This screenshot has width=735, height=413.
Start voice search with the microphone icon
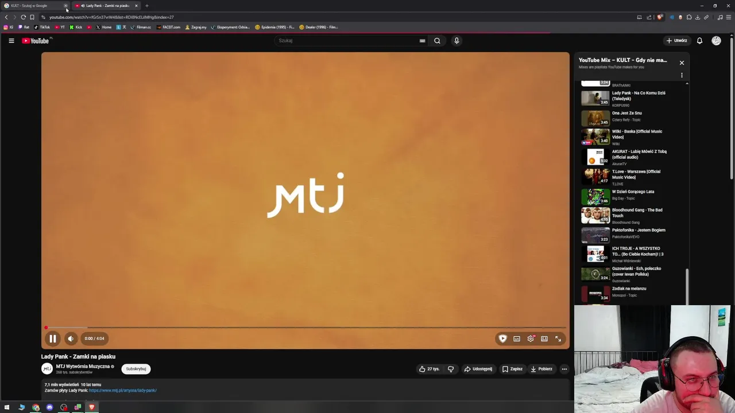tap(457, 41)
